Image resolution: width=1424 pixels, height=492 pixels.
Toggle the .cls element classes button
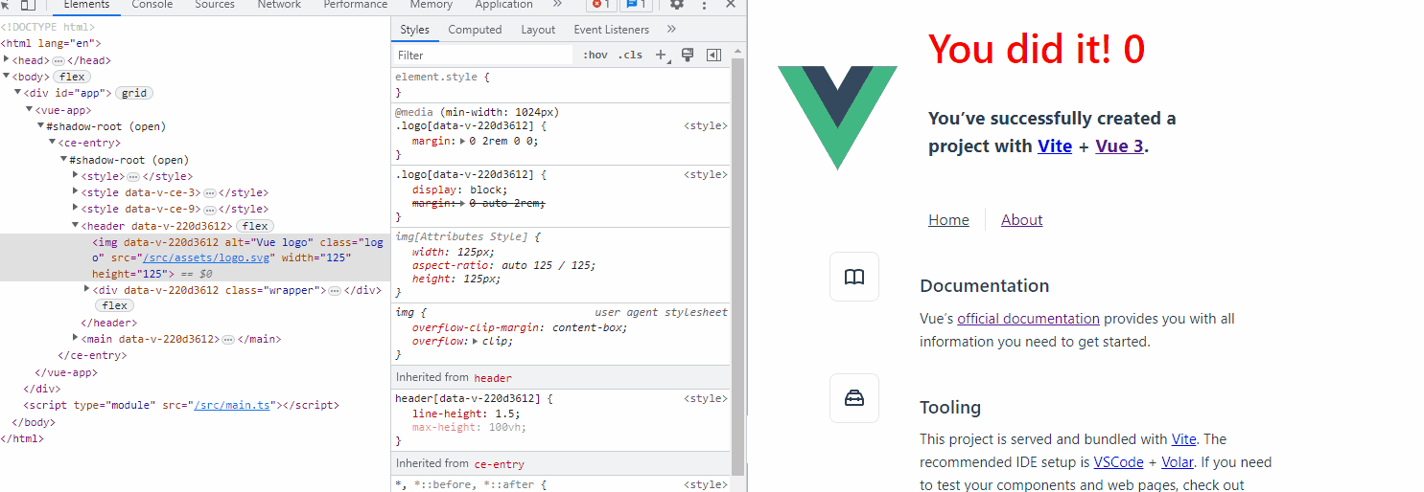click(630, 56)
